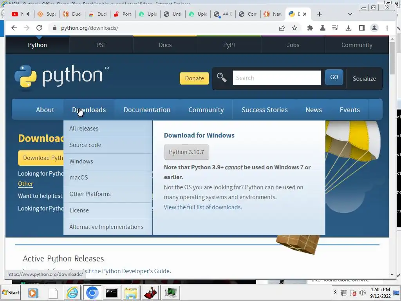Click the address bar URL field
401x301 pixels.
164,28
